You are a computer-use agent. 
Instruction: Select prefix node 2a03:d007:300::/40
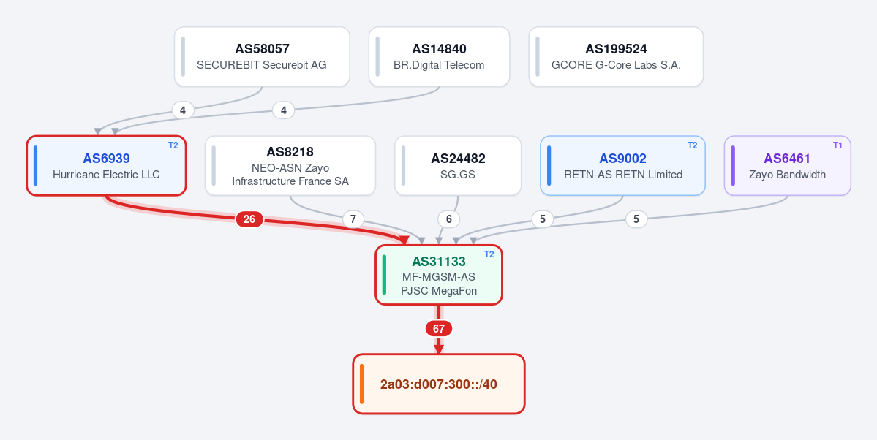click(x=439, y=384)
